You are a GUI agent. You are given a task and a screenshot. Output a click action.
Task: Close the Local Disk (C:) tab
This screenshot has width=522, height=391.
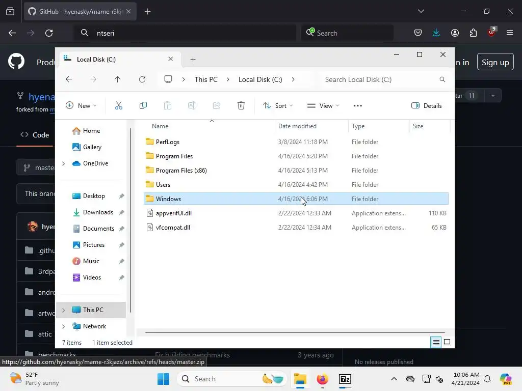coord(170,59)
